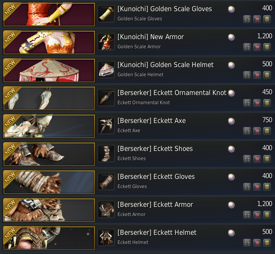Screen dimensions: 275x254
Task: Gift the Berserker Eckett Ornamental Knot
Action: [247, 103]
